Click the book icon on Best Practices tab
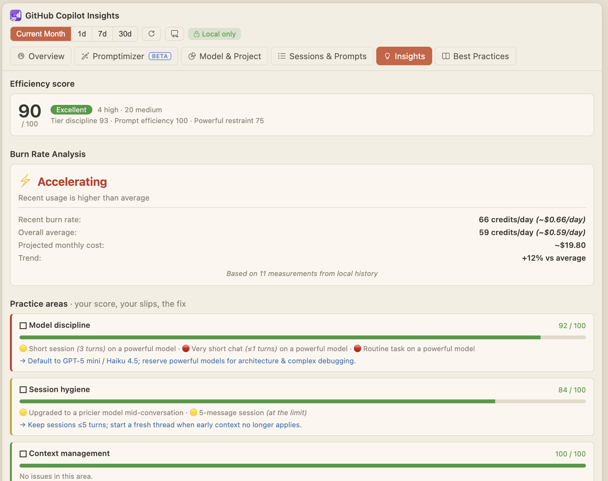Screen dimensions: 608x481 click(x=446, y=56)
